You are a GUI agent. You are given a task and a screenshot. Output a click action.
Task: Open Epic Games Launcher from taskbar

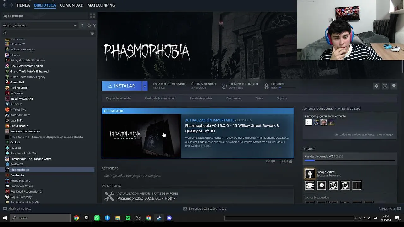point(86,218)
